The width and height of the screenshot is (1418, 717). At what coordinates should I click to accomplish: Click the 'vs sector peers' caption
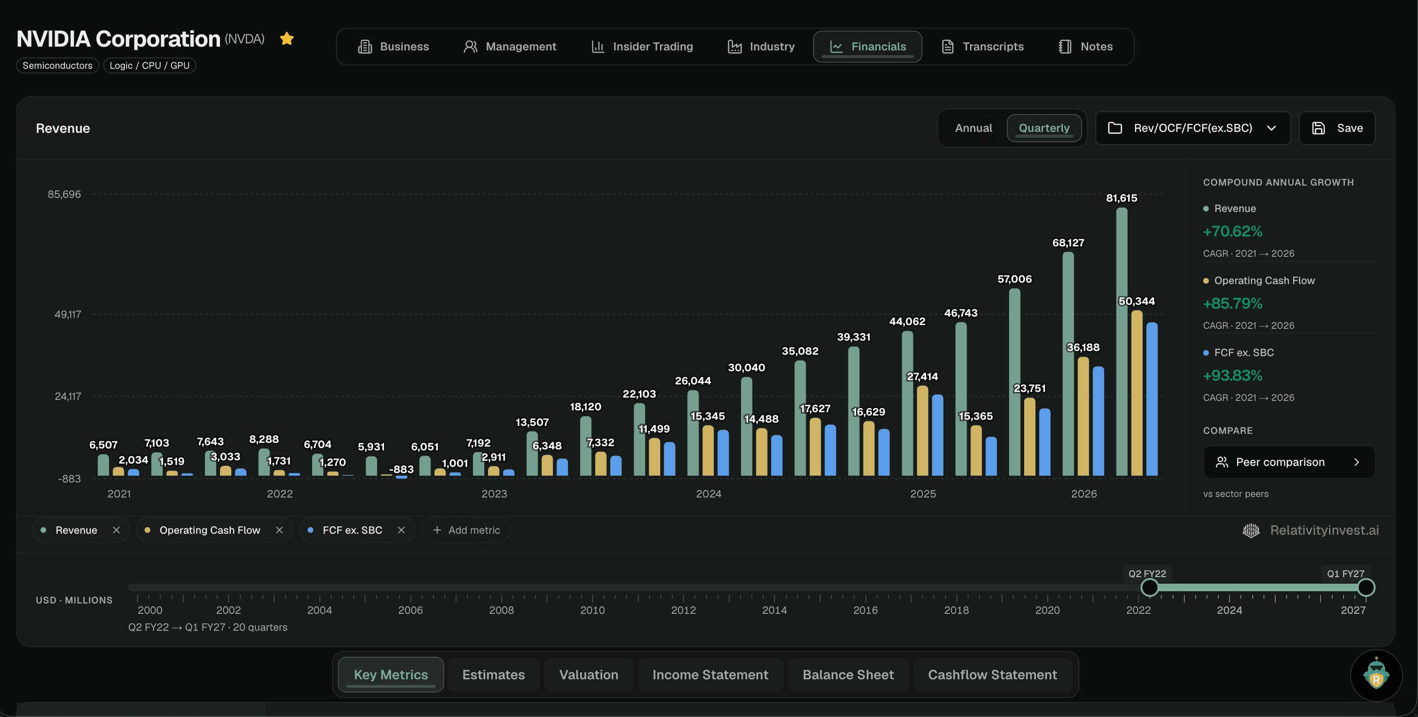click(1235, 494)
